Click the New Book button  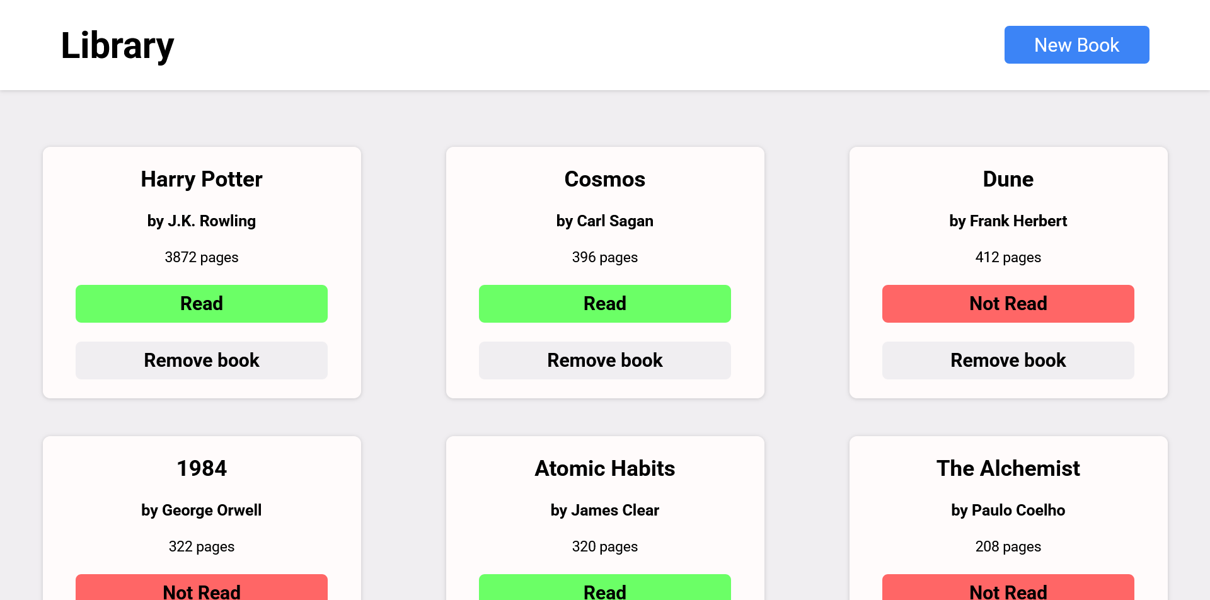[x=1076, y=45]
